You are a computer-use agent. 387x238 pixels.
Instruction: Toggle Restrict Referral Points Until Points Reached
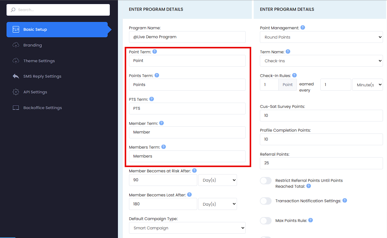(x=266, y=181)
